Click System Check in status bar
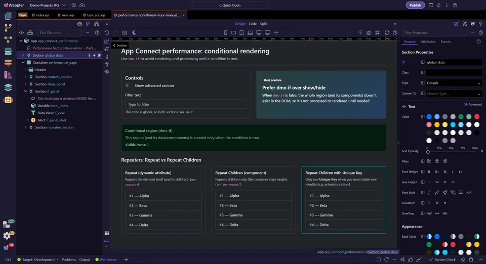 point(442,259)
